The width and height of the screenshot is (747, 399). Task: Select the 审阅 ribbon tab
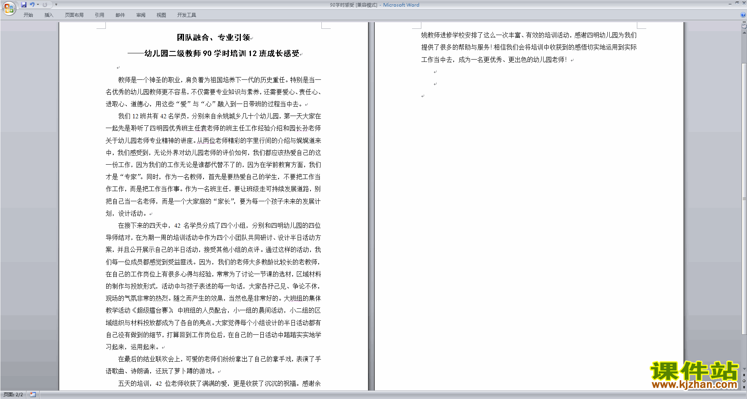pyautogui.click(x=141, y=15)
